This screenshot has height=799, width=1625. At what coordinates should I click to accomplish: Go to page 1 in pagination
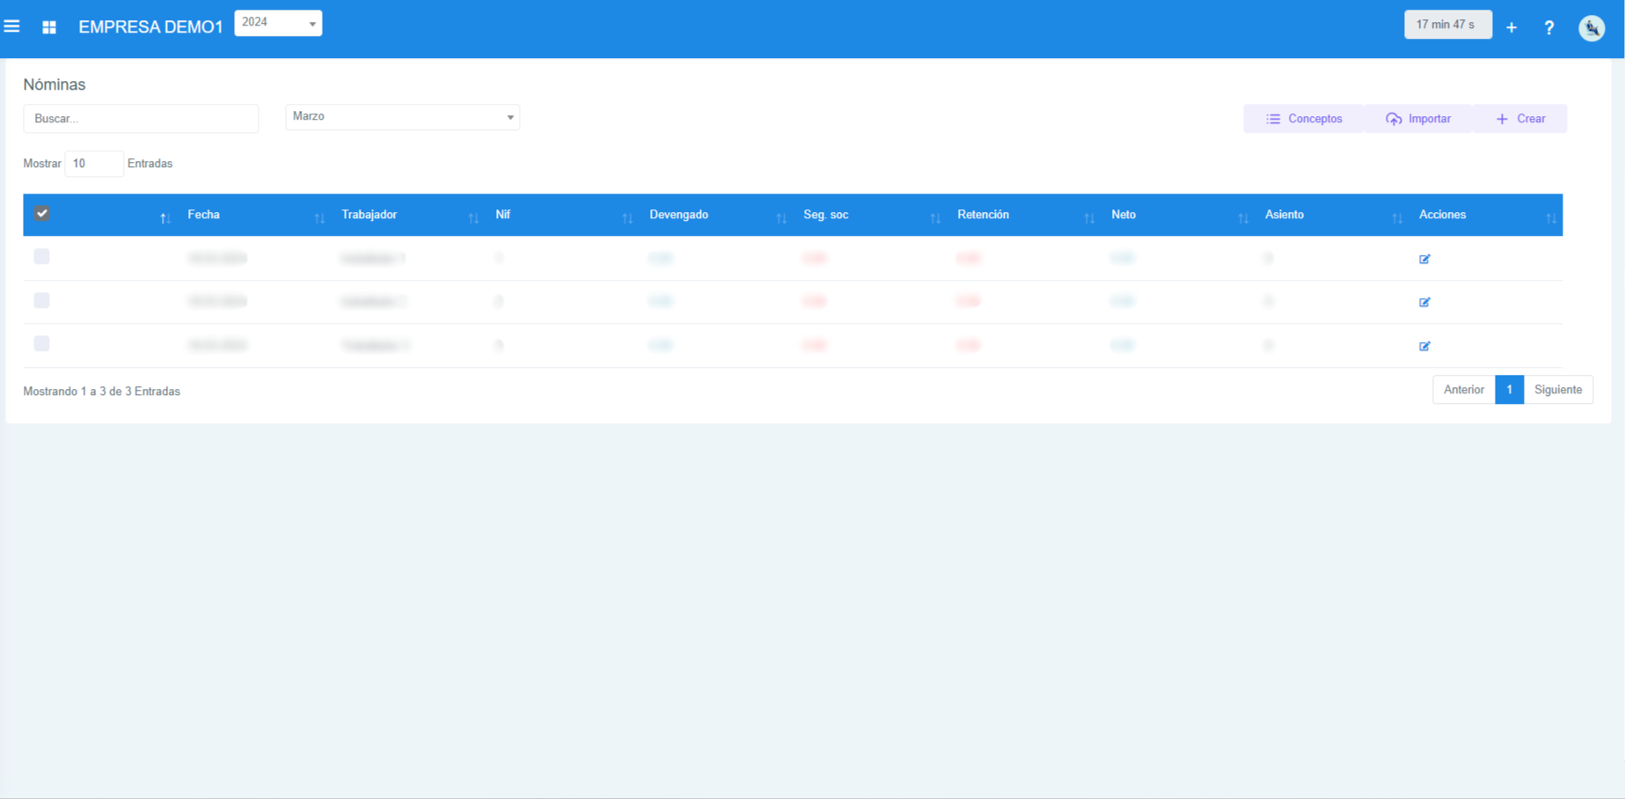1509,390
